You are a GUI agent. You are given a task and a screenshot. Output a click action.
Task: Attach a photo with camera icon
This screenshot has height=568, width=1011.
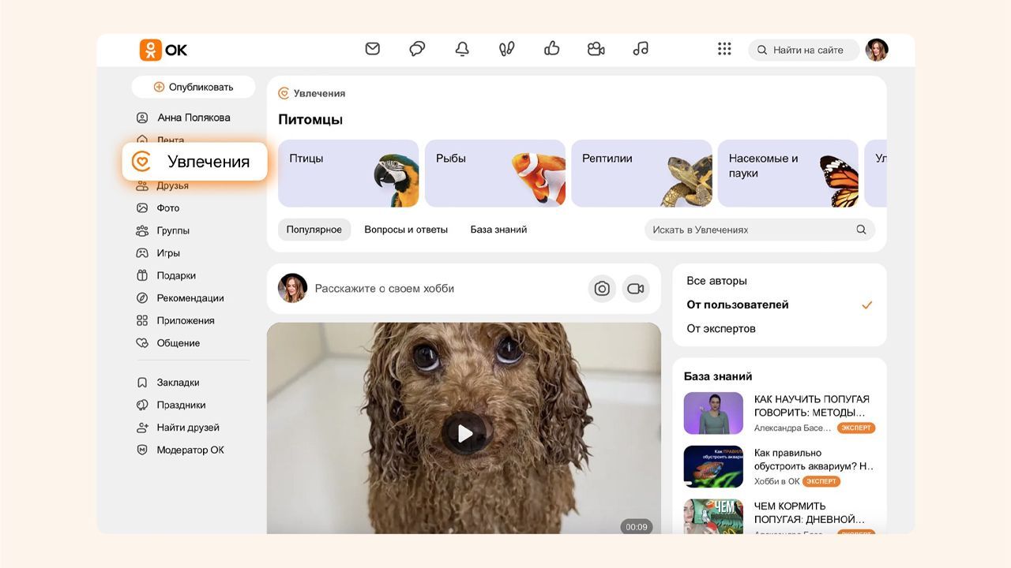[x=602, y=289]
